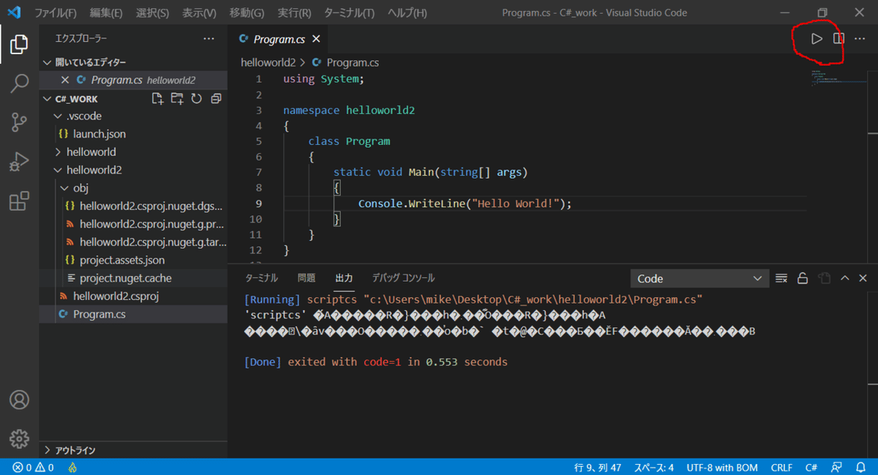Toggle output scroll lock
The height and width of the screenshot is (475, 878).
coord(803,278)
